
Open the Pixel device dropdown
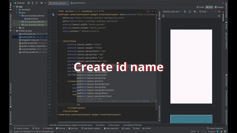click(204, 11)
